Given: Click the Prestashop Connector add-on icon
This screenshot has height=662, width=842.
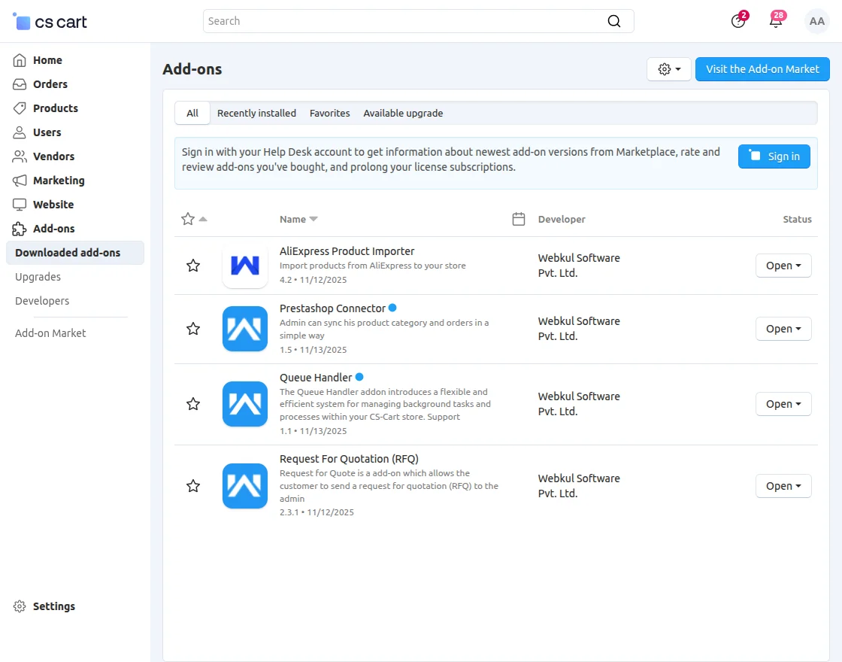Looking at the screenshot, I should 245,329.
